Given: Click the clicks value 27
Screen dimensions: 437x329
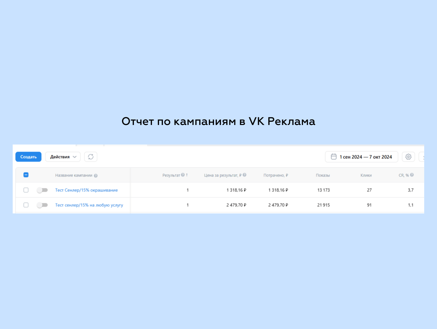Looking at the screenshot, I should 369,190.
